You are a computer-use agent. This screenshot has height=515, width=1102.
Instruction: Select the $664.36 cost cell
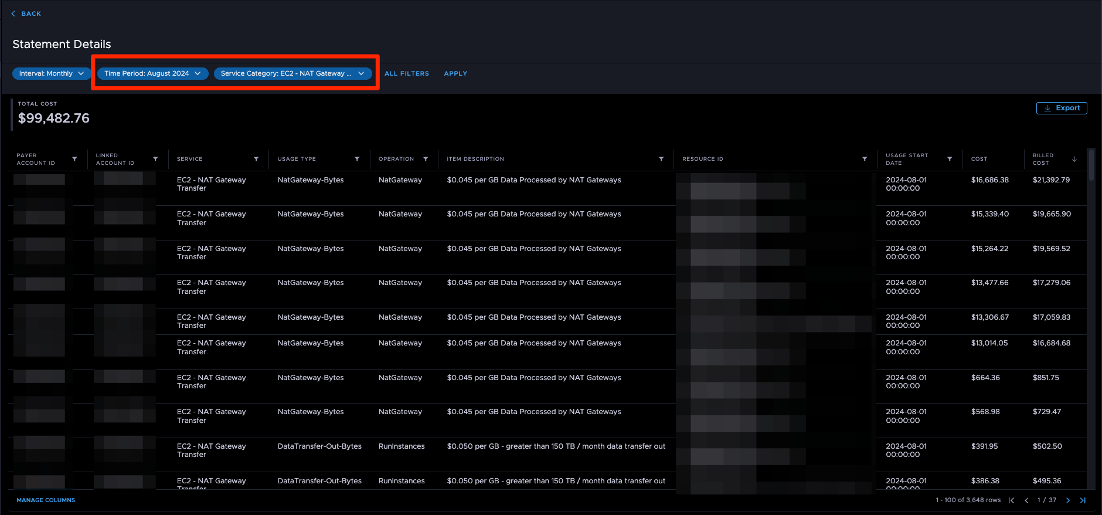coord(985,378)
